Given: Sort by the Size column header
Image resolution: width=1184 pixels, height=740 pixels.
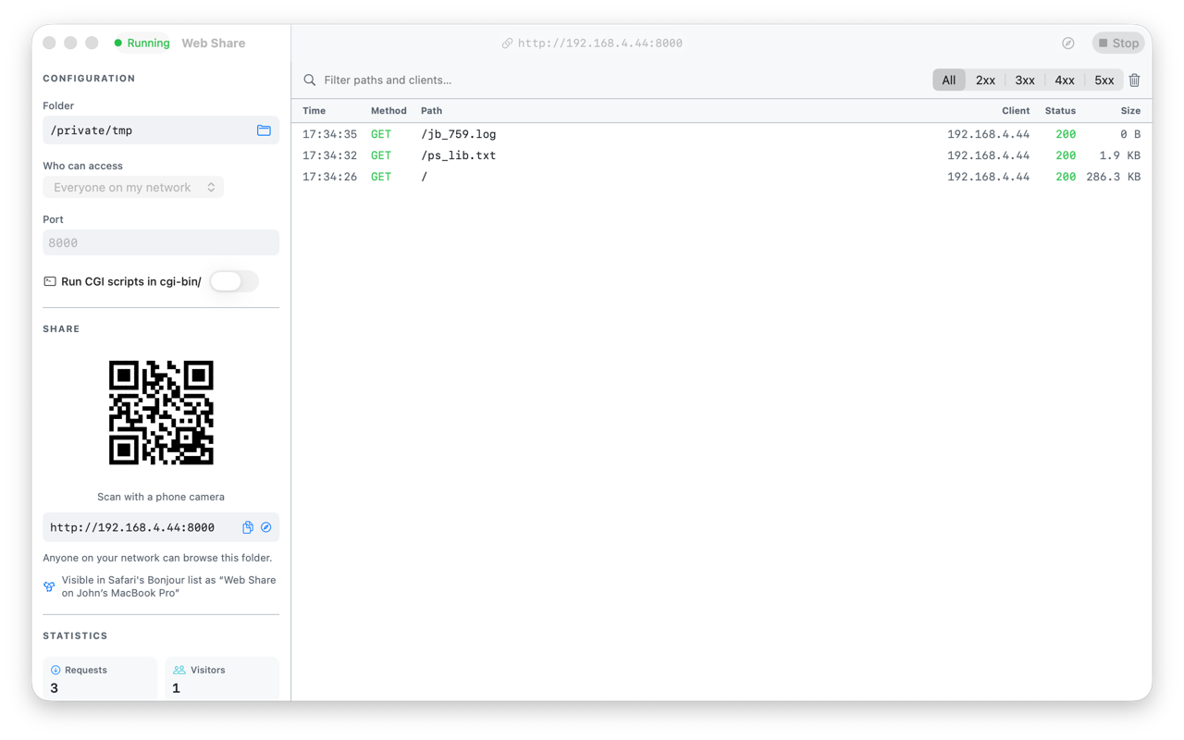Looking at the screenshot, I should pyautogui.click(x=1130, y=111).
